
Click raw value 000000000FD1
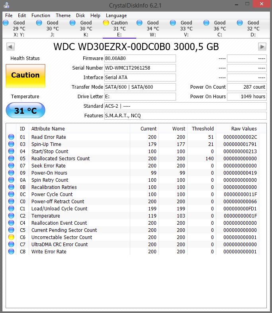pyautogui.click(x=240, y=208)
